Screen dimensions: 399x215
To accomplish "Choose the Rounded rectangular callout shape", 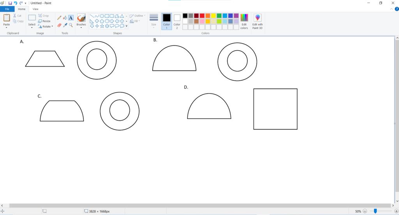I will point(112,26).
